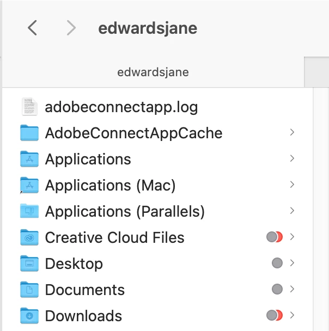Select AdobeConnectAppCache folder name

[x=133, y=133]
